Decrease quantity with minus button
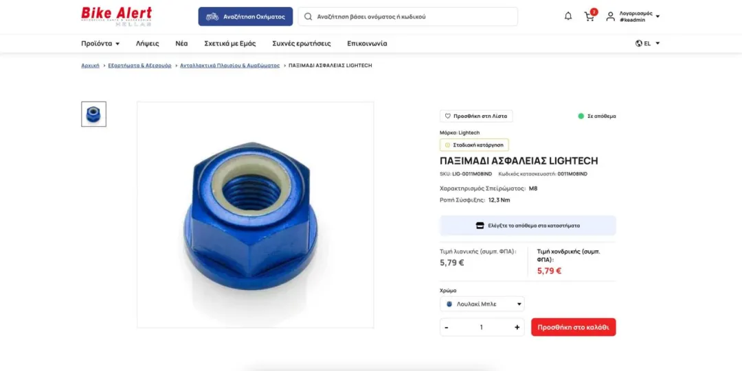This screenshot has width=742, height=371. point(447,327)
